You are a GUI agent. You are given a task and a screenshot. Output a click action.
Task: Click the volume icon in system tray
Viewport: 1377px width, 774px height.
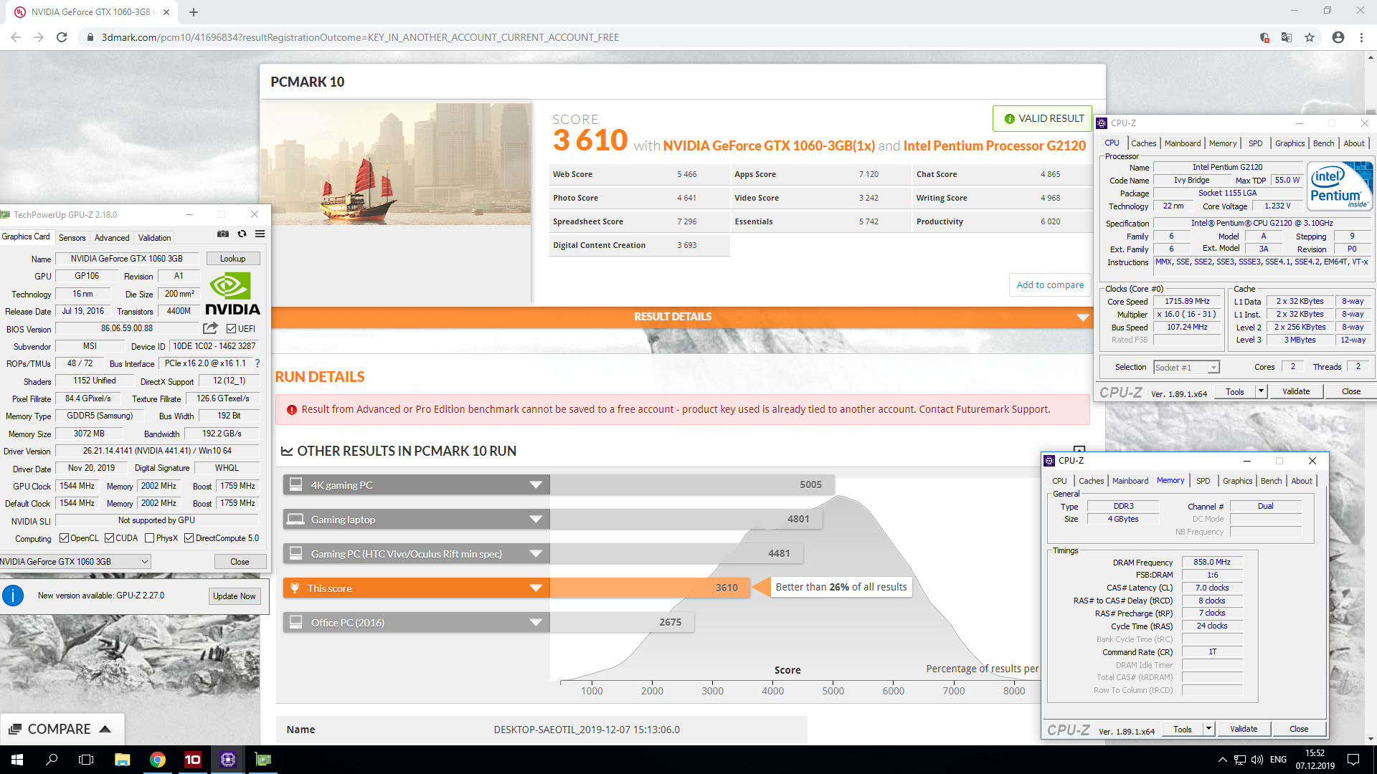(1257, 760)
